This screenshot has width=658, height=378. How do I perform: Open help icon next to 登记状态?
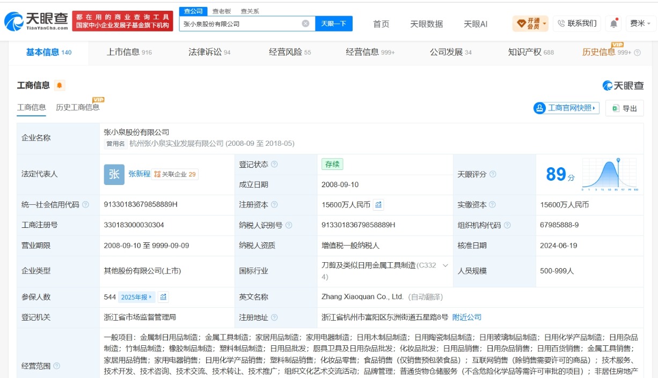point(274,165)
